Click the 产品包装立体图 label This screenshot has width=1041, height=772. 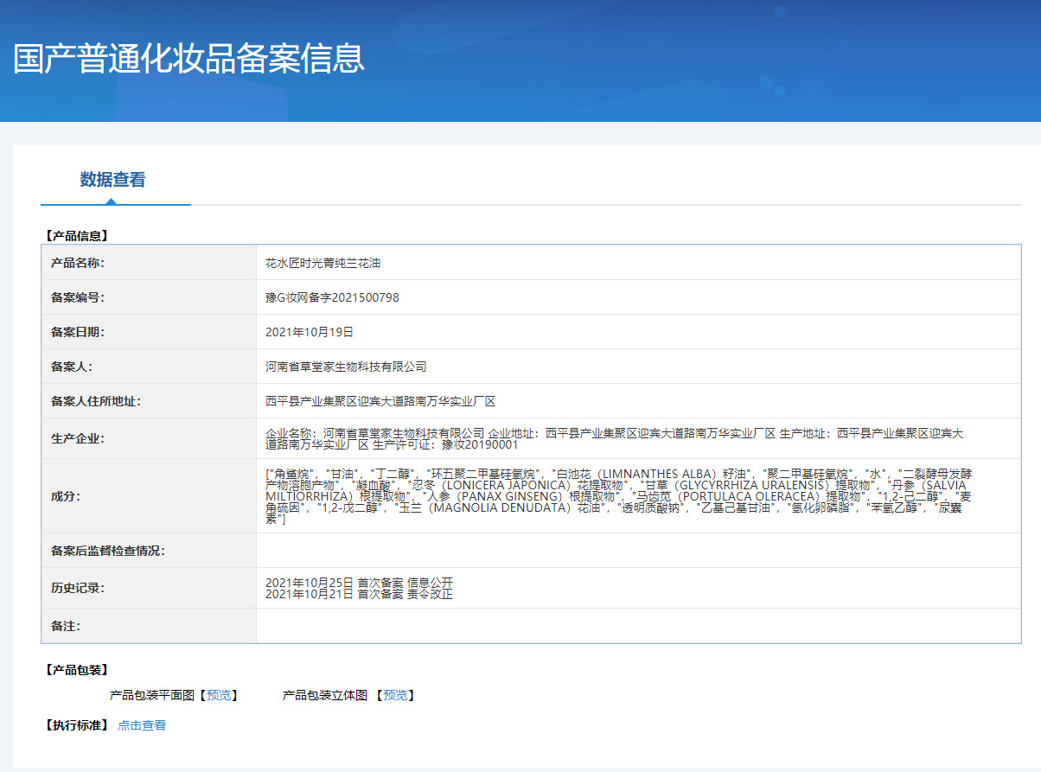coord(325,695)
